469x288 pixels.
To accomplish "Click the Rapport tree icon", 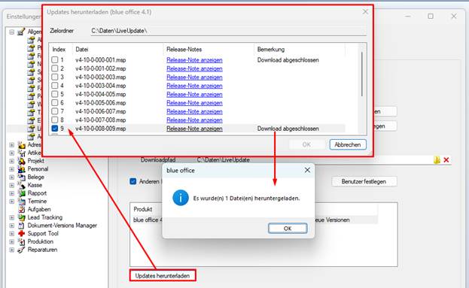I will 22,193.
